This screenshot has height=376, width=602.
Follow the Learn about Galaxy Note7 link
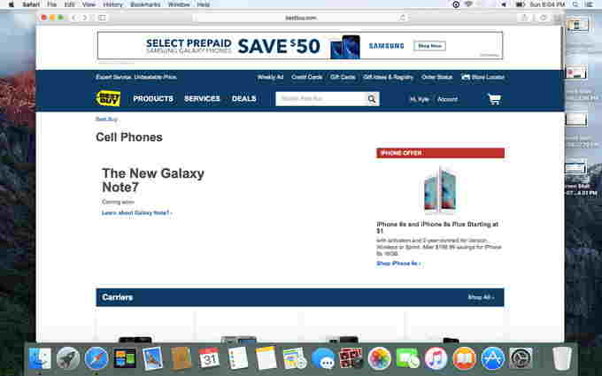coord(136,213)
